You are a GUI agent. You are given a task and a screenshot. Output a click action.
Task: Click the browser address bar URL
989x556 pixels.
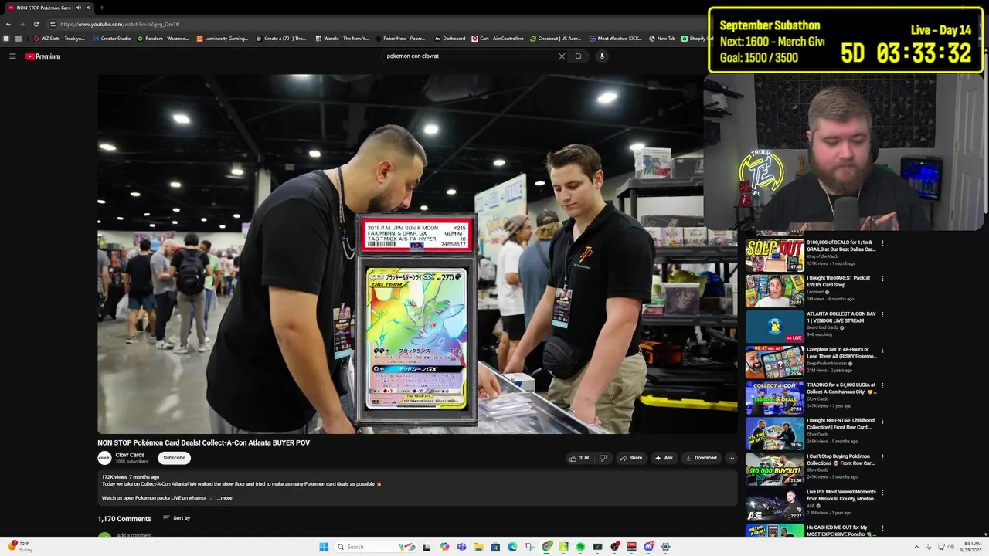[120, 24]
